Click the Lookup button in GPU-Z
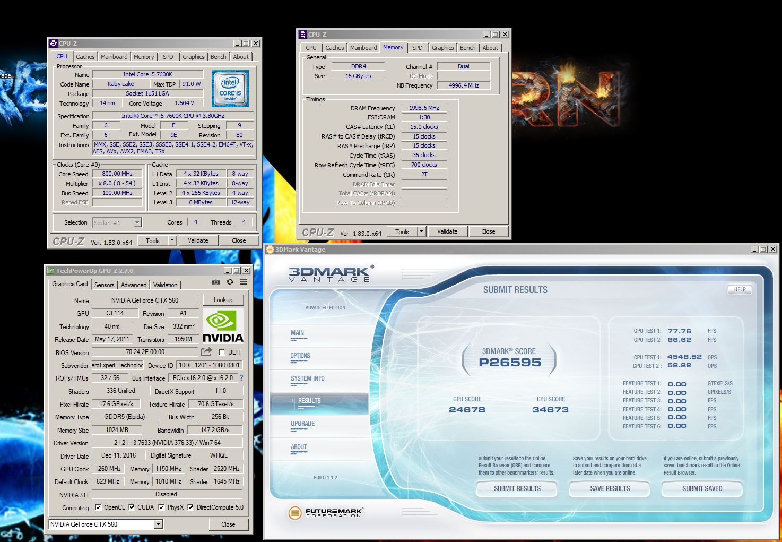 coord(223,300)
